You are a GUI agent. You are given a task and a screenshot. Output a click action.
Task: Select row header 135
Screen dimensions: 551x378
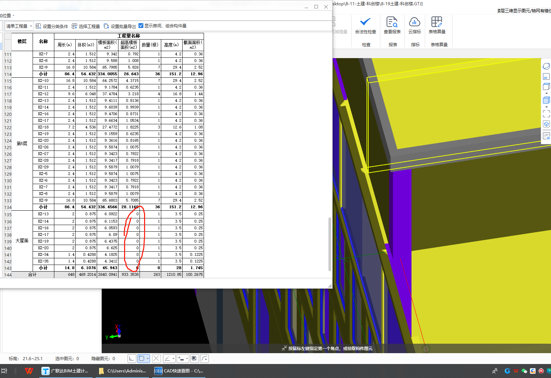(8, 215)
